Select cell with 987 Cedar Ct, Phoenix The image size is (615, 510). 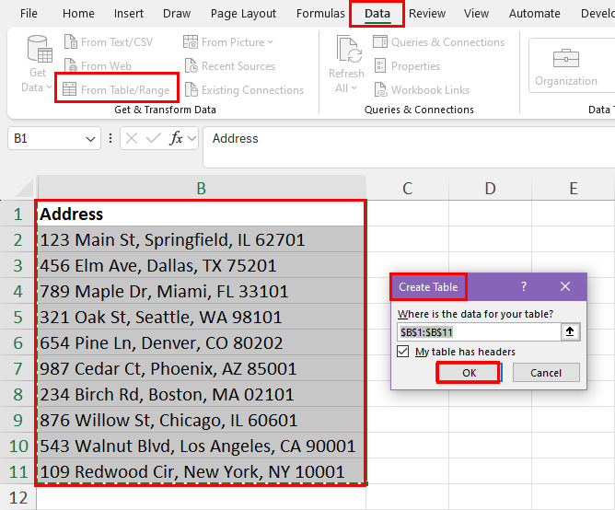[202, 368]
